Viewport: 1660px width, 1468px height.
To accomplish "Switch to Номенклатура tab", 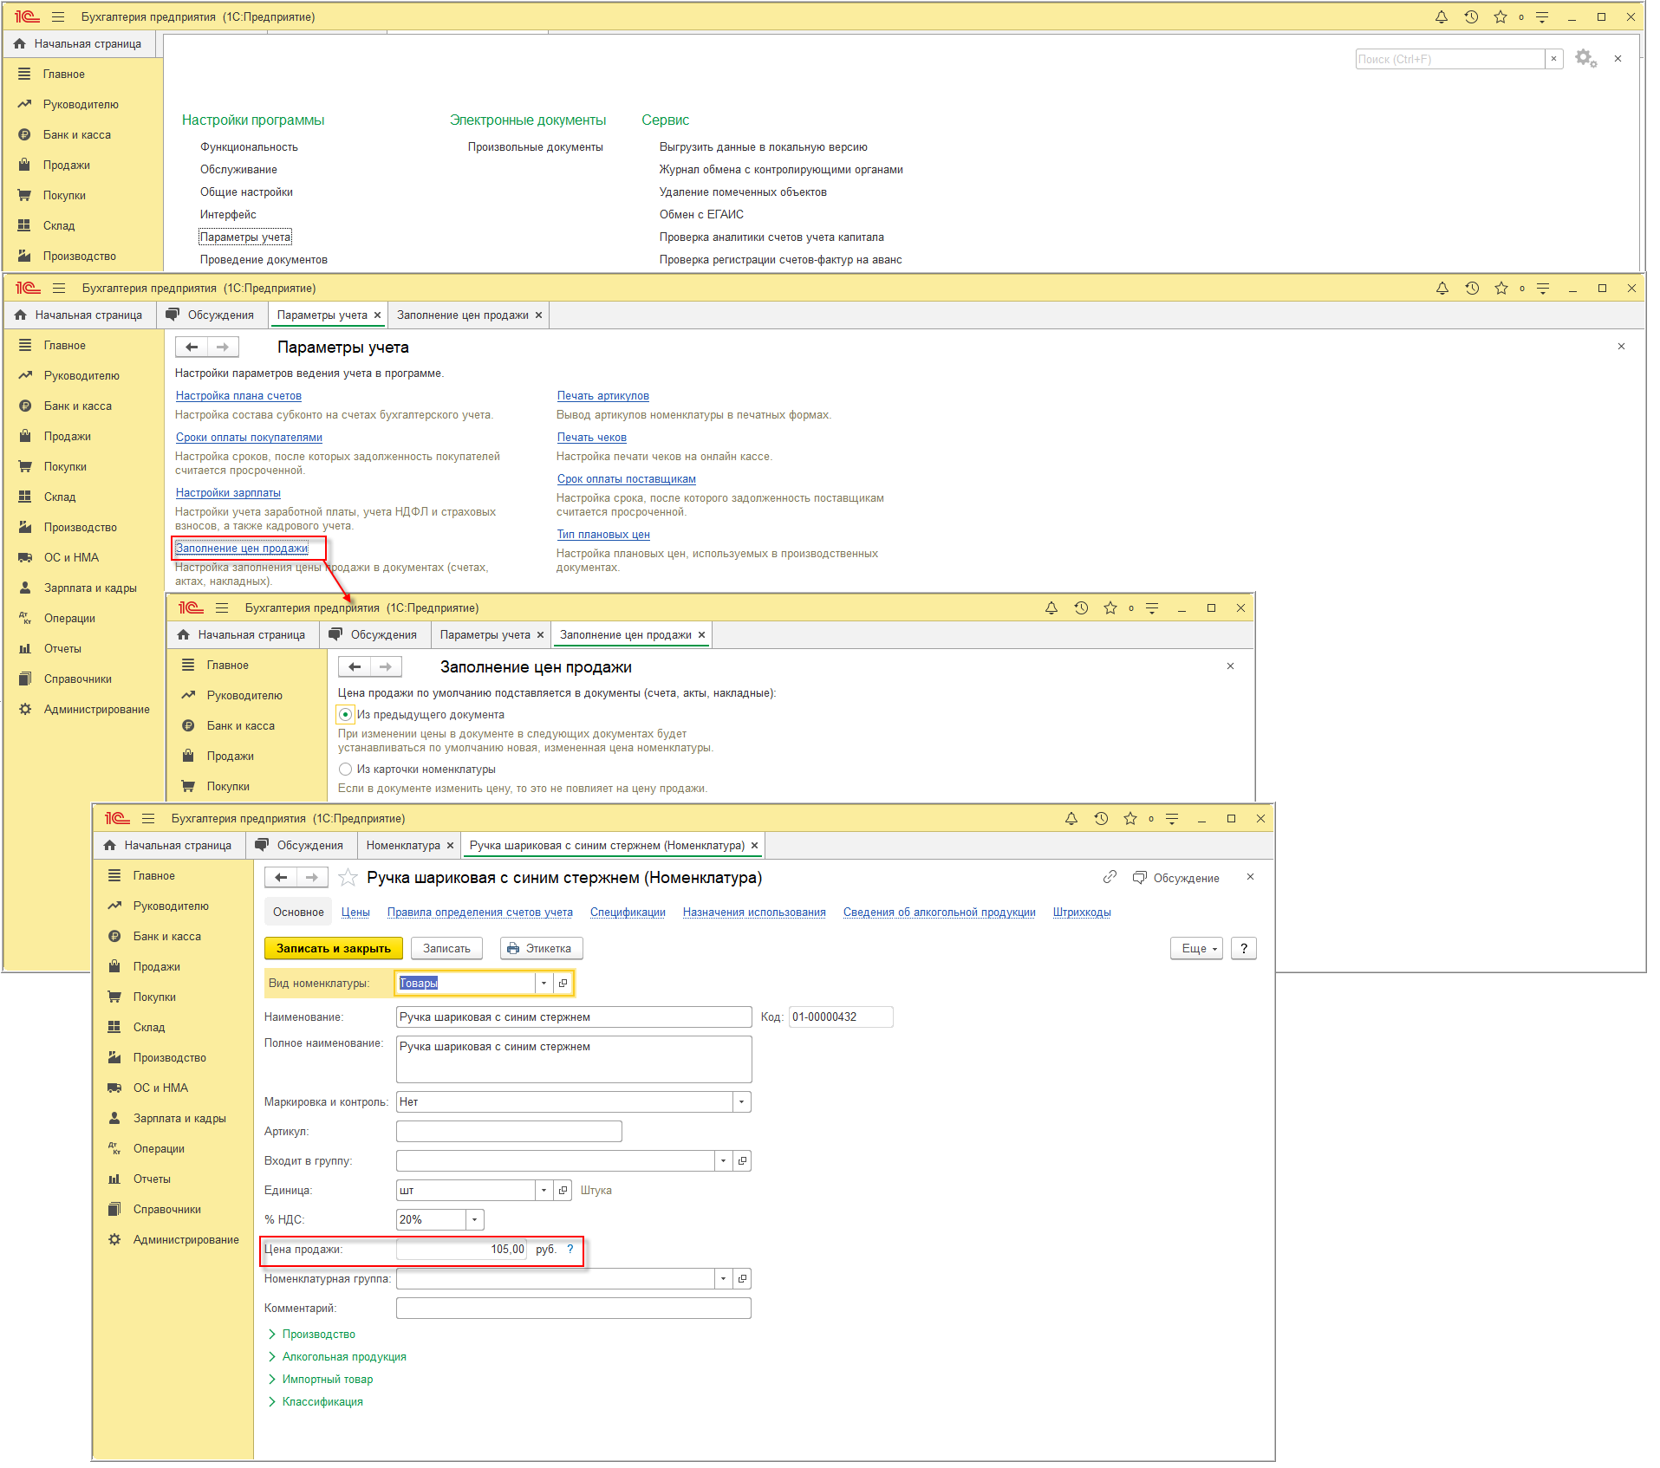I will pyautogui.click(x=403, y=845).
